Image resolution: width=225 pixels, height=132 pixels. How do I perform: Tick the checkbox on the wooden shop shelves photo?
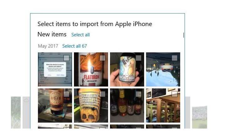175,94
